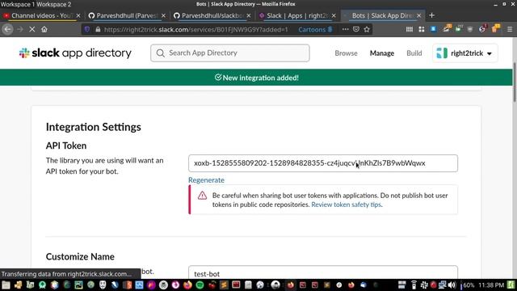The width and height of the screenshot is (517, 291).
Task: Click the Customize Name heading
Action: 80,257
